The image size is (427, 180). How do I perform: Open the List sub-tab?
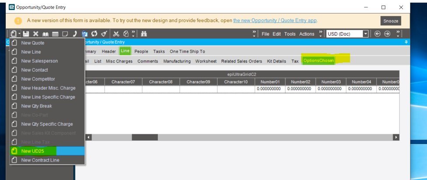98,61
